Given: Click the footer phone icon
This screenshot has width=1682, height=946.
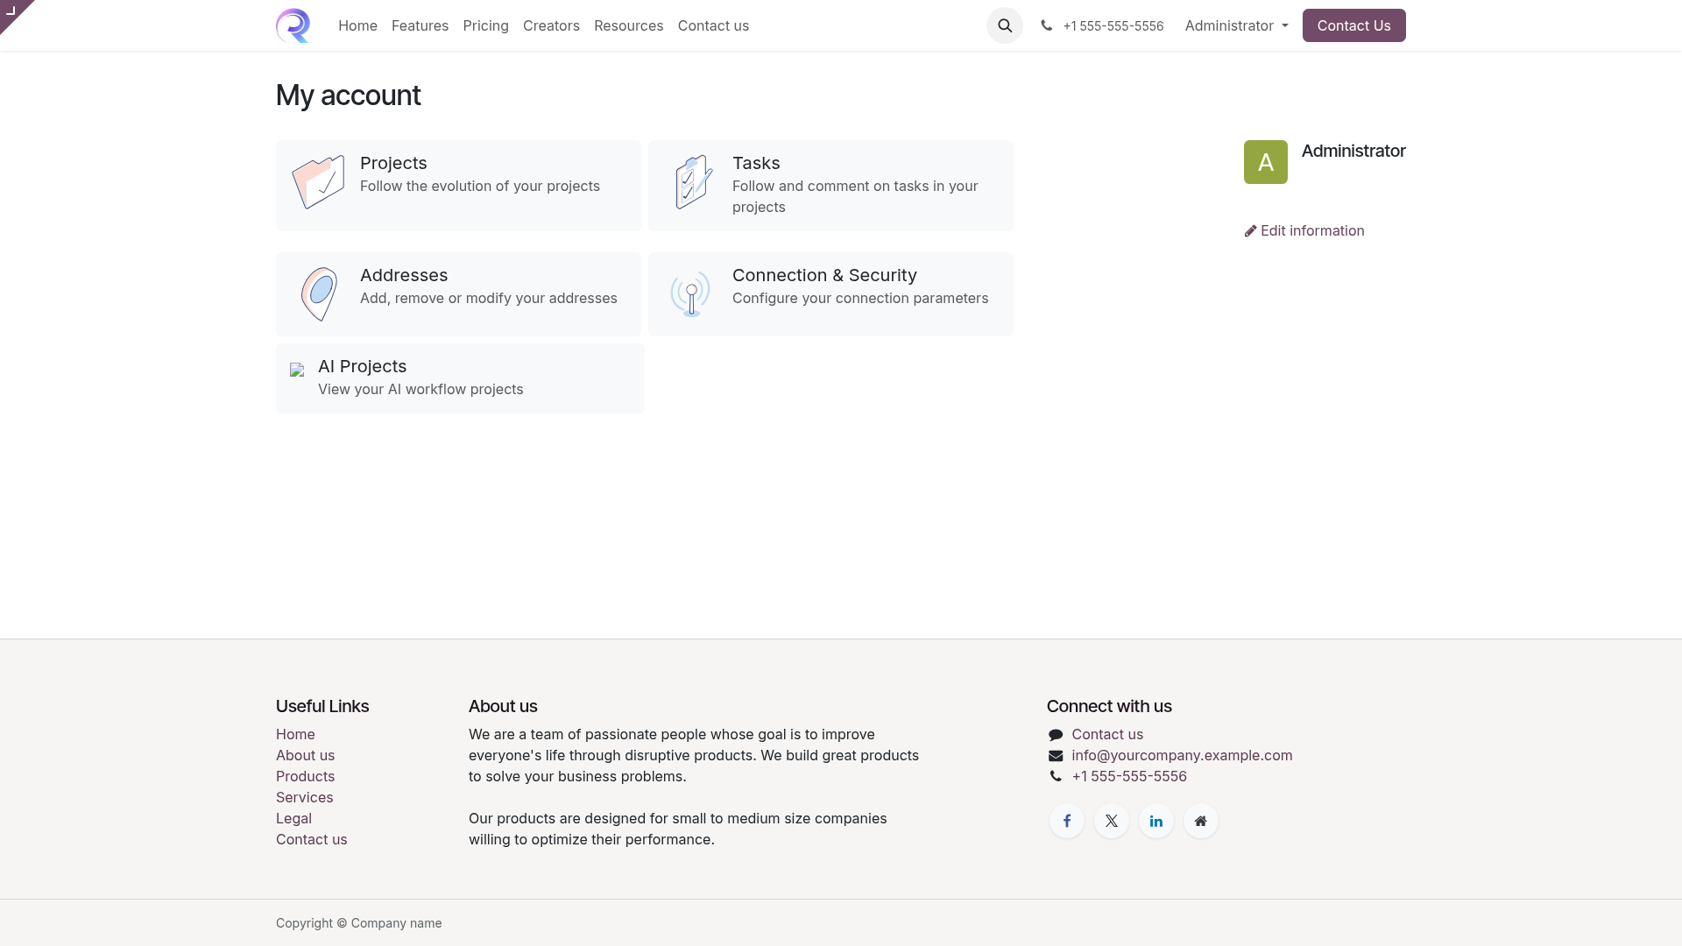Looking at the screenshot, I should 1056,776.
